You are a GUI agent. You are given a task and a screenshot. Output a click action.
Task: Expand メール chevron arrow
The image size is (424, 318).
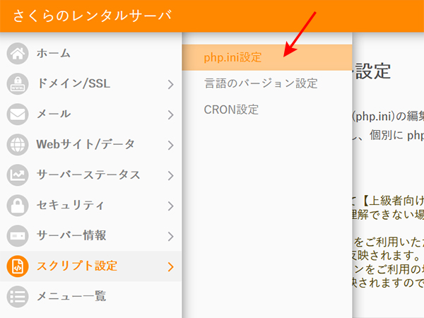[170, 114]
